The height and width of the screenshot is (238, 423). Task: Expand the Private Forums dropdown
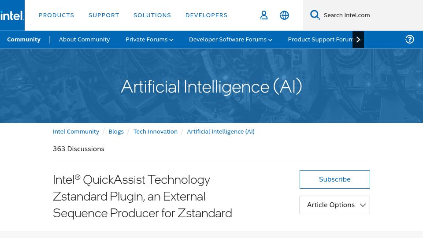tap(149, 39)
